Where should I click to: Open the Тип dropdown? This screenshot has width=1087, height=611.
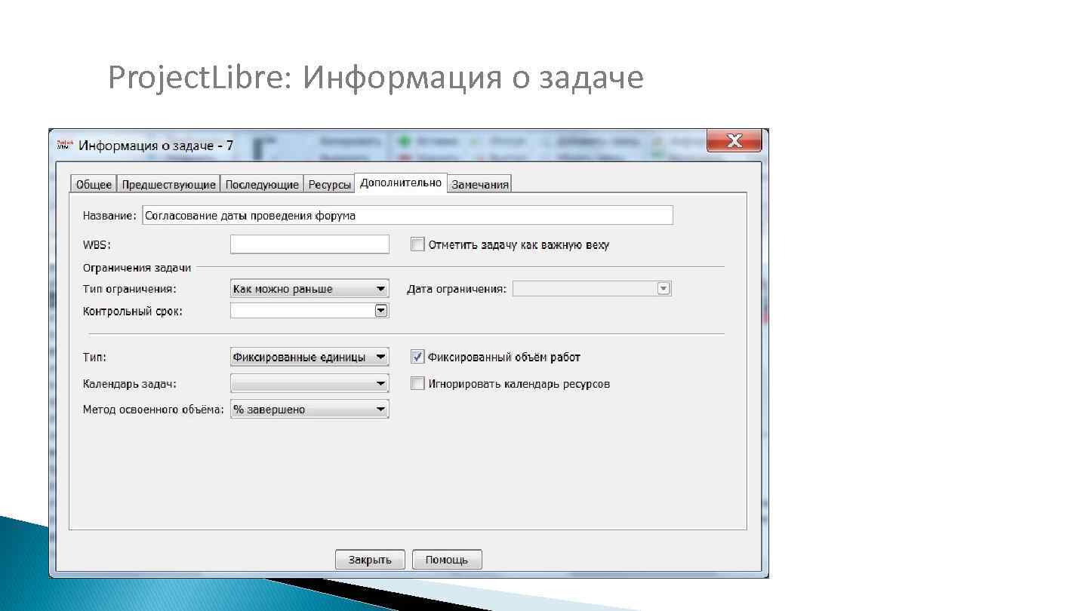309,357
